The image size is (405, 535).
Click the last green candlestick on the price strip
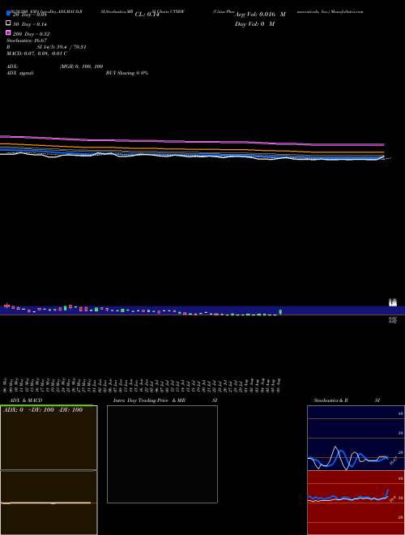280,311
